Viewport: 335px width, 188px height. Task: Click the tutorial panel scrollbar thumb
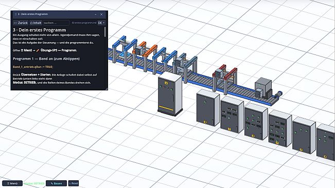pos(105,32)
